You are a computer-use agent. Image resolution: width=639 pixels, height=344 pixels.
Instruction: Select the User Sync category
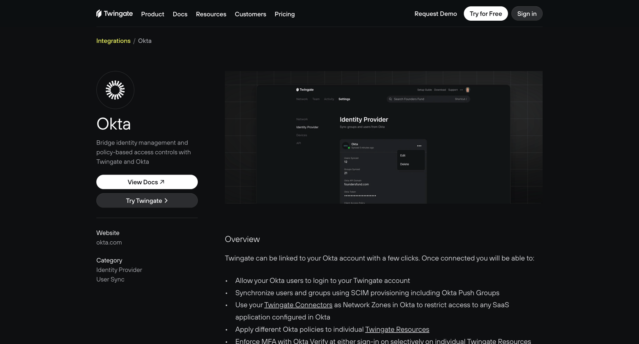click(110, 279)
